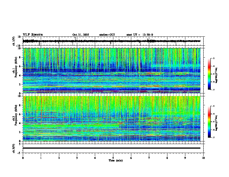Click the flat black ch.3 voltage trace
This screenshot has width=229, height=177.
click(111, 148)
